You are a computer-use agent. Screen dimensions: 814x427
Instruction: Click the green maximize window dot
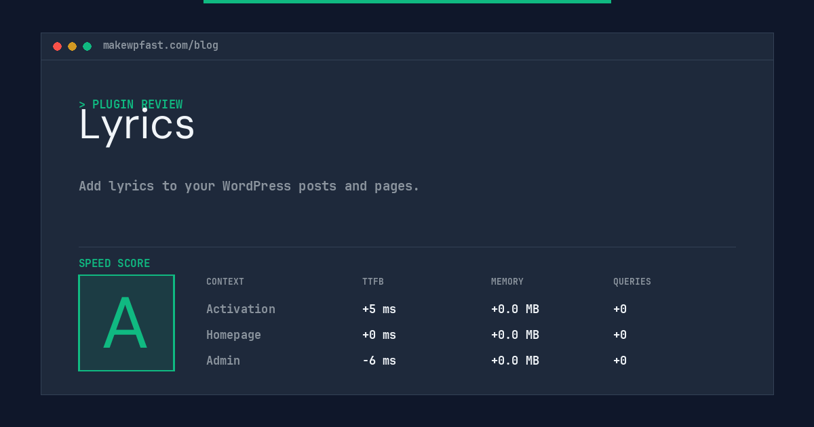[87, 47]
